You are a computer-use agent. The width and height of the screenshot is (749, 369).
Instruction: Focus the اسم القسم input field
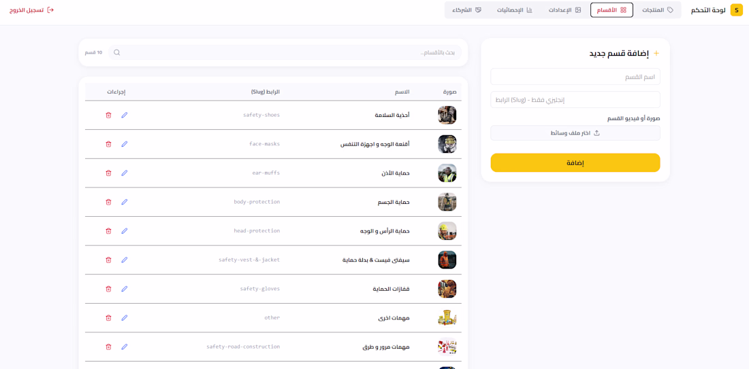point(575,77)
